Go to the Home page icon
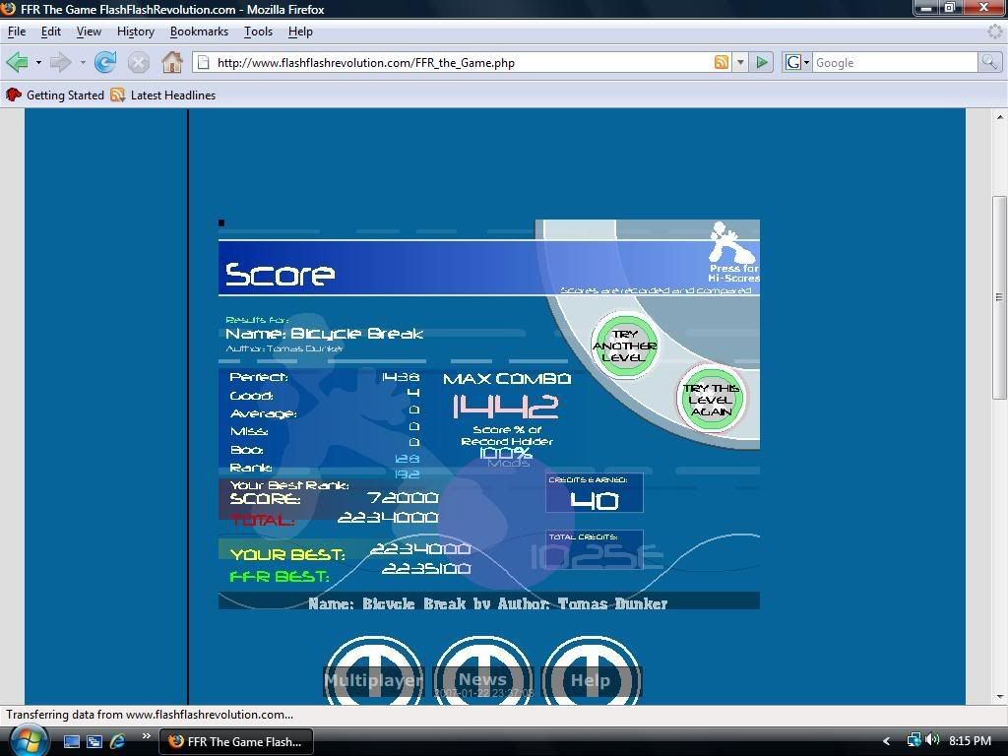The height and width of the screenshot is (756, 1008). click(x=172, y=63)
